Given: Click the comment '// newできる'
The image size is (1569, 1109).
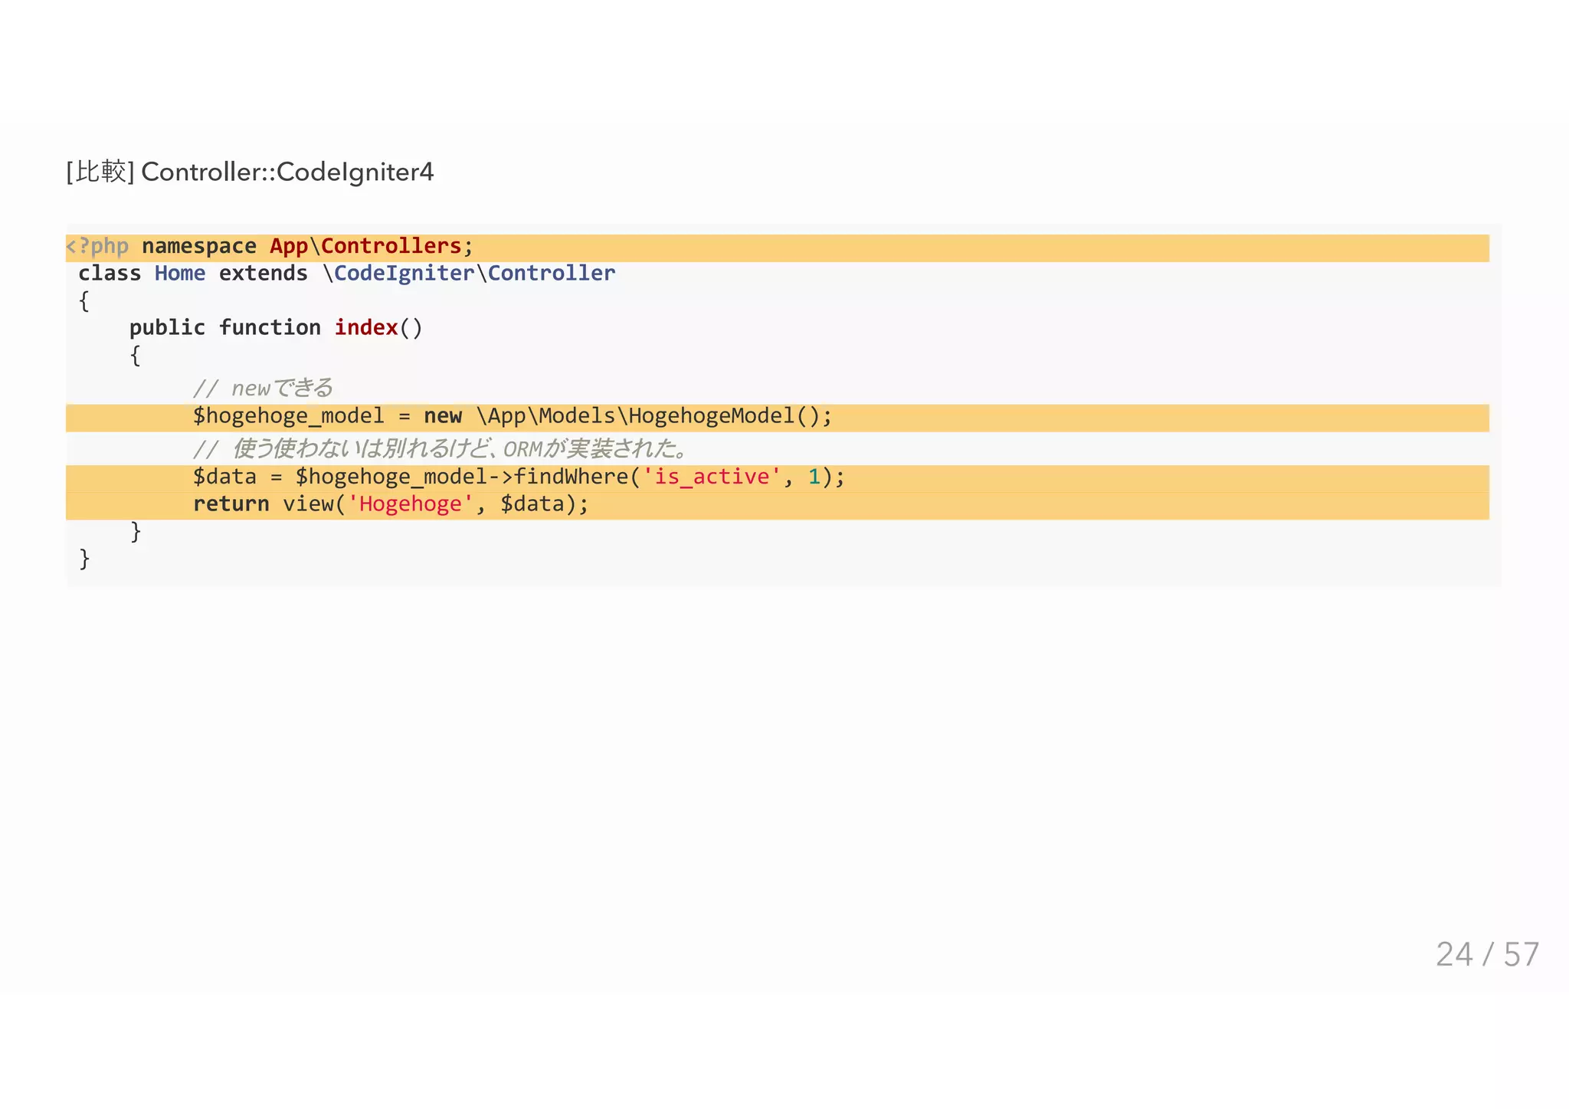Looking at the screenshot, I should (x=263, y=388).
